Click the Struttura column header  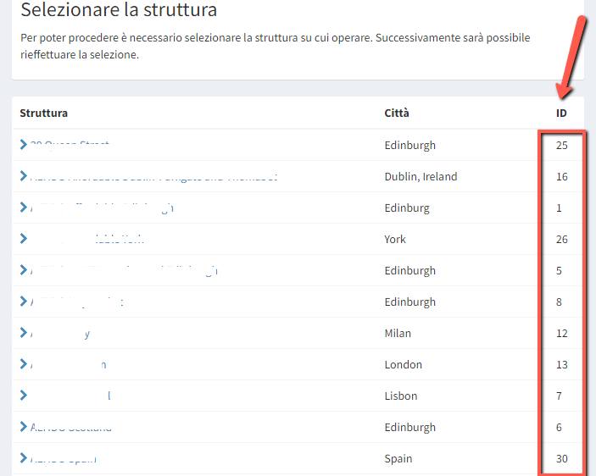click(44, 113)
